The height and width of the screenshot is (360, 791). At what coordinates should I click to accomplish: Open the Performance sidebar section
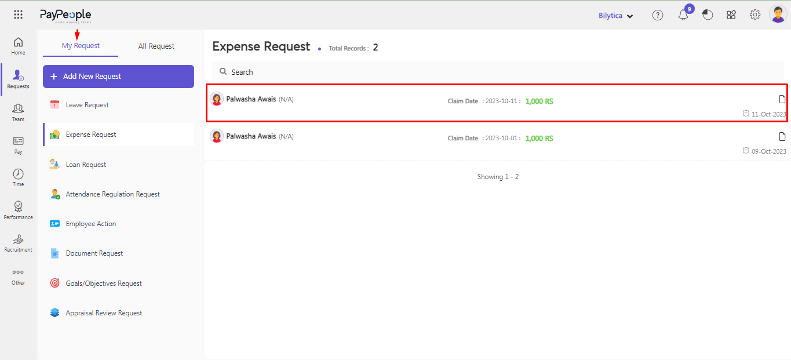click(x=18, y=210)
